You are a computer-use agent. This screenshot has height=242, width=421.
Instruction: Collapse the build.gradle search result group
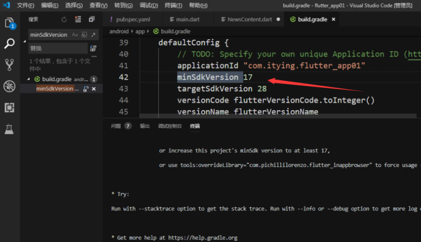(x=28, y=79)
